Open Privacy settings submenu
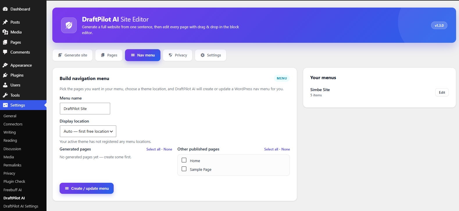The image size is (459, 211). click(9, 173)
